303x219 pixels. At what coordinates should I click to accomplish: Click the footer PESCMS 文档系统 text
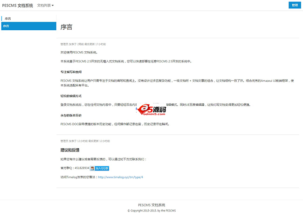point(151,205)
